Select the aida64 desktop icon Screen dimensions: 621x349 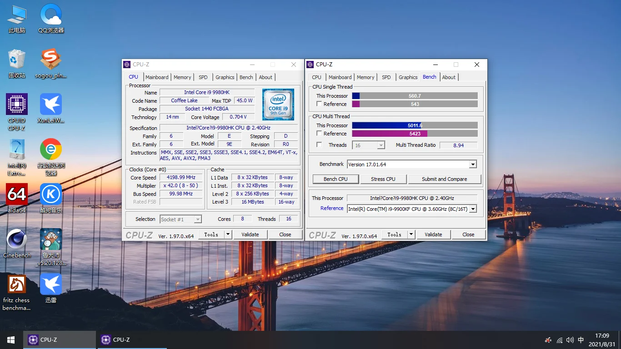pyautogui.click(x=17, y=199)
